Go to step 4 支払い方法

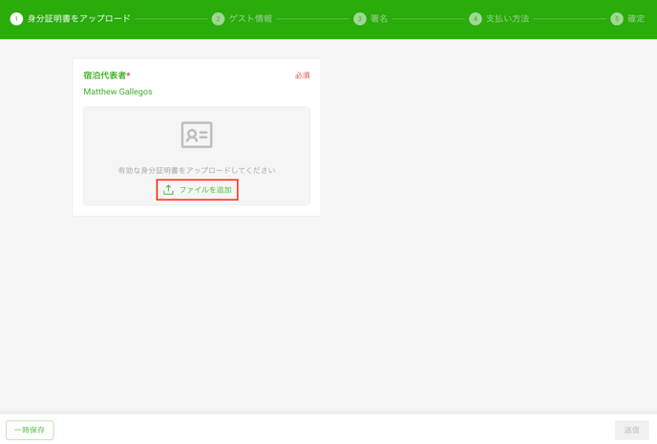499,19
